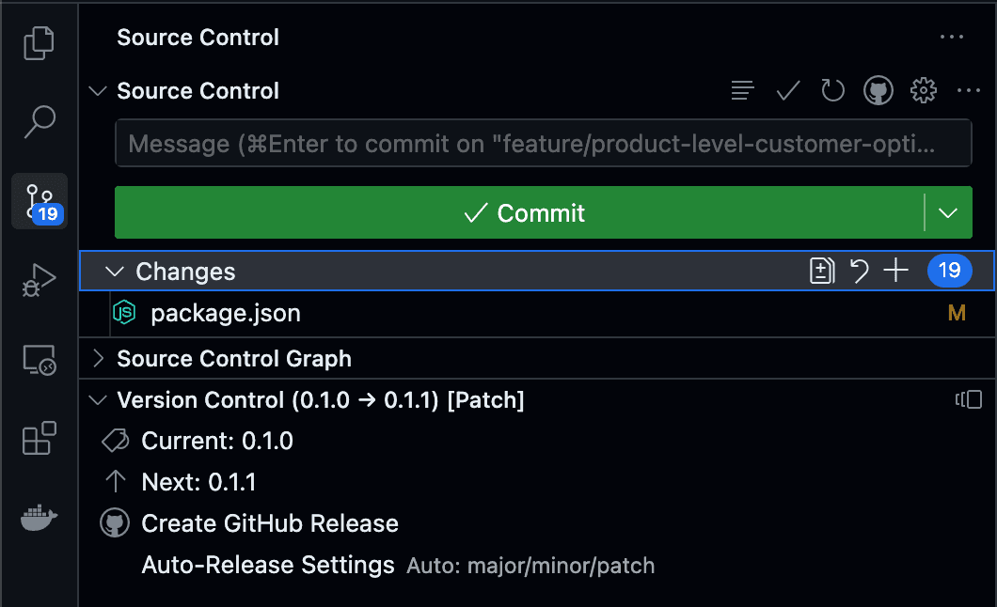997x607 pixels.
Task: Open the package.json changed file
Action: [x=226, y=313]
